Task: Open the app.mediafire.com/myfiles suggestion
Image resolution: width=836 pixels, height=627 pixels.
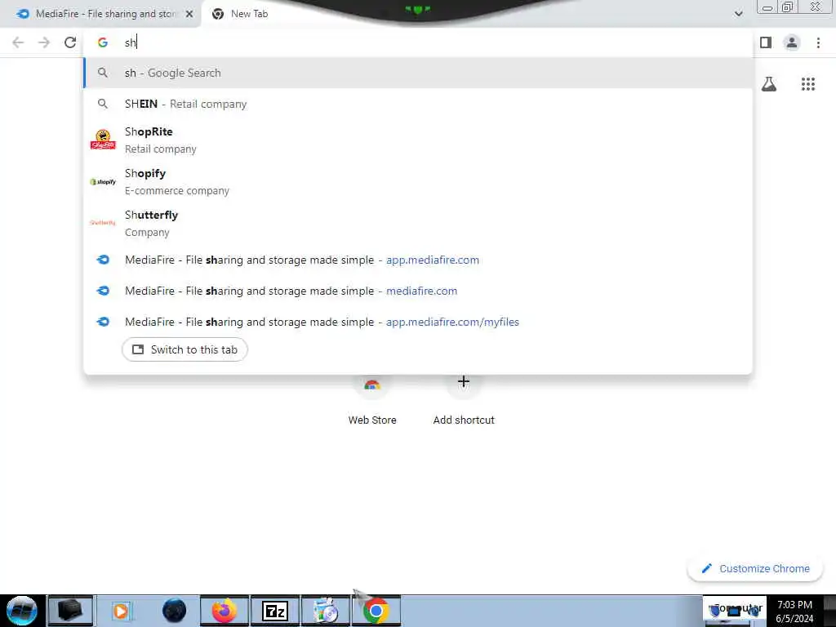Action: tap(418, 322)
